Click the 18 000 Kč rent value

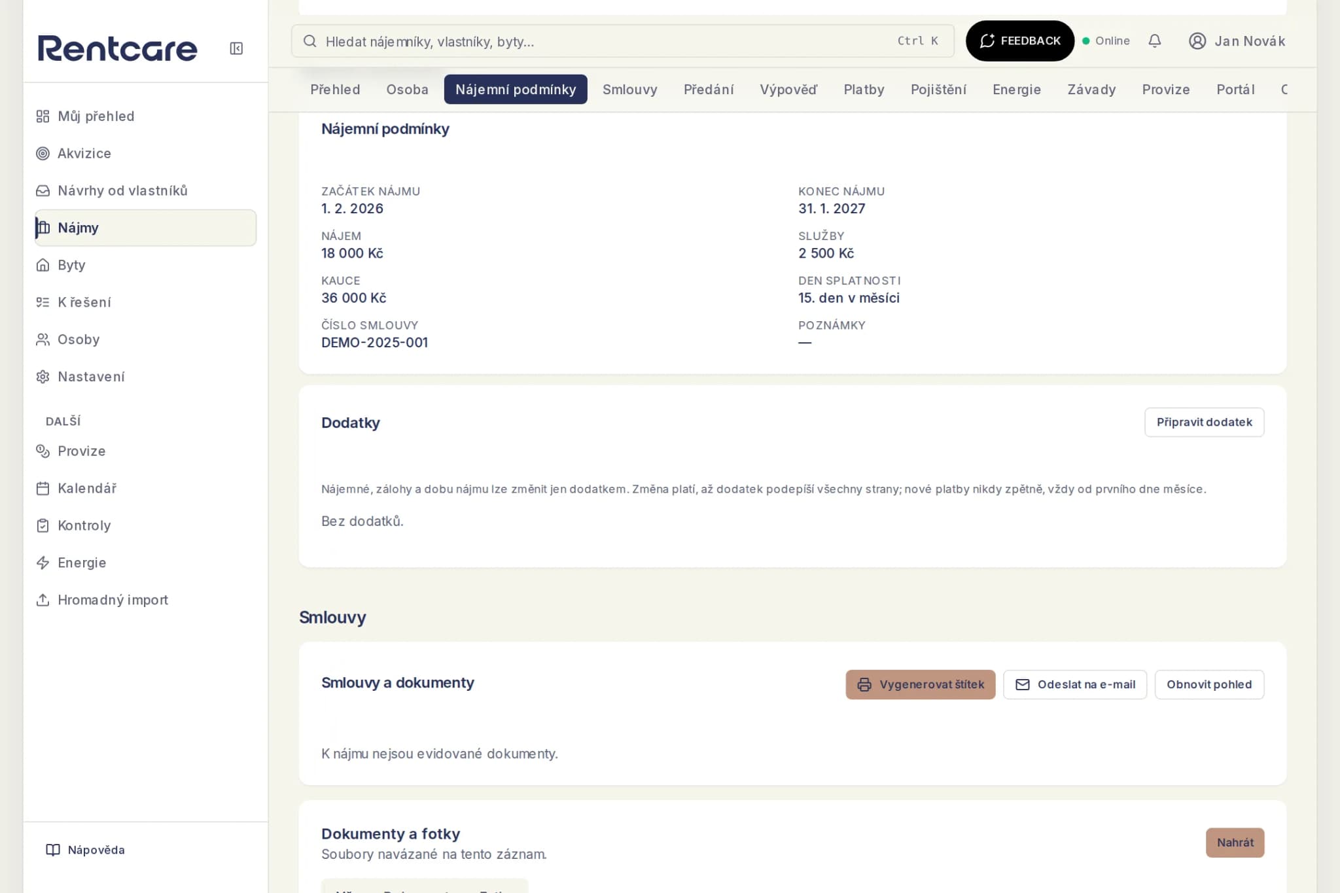[x=352, y=253]
